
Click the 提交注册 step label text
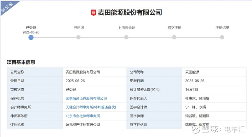175,28
